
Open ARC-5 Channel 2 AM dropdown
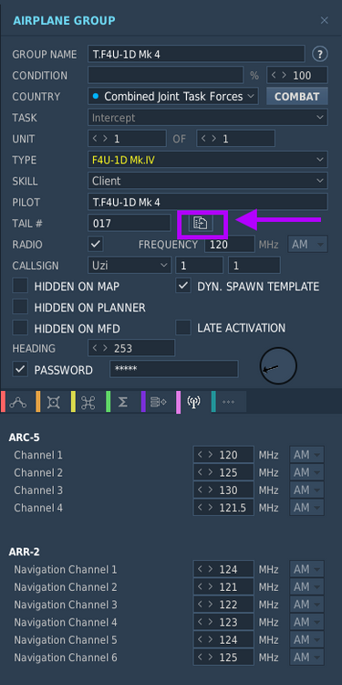coord(306,472)
